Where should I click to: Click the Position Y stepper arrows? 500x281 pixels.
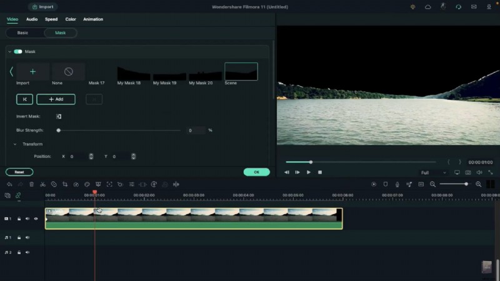pos(133,157)
